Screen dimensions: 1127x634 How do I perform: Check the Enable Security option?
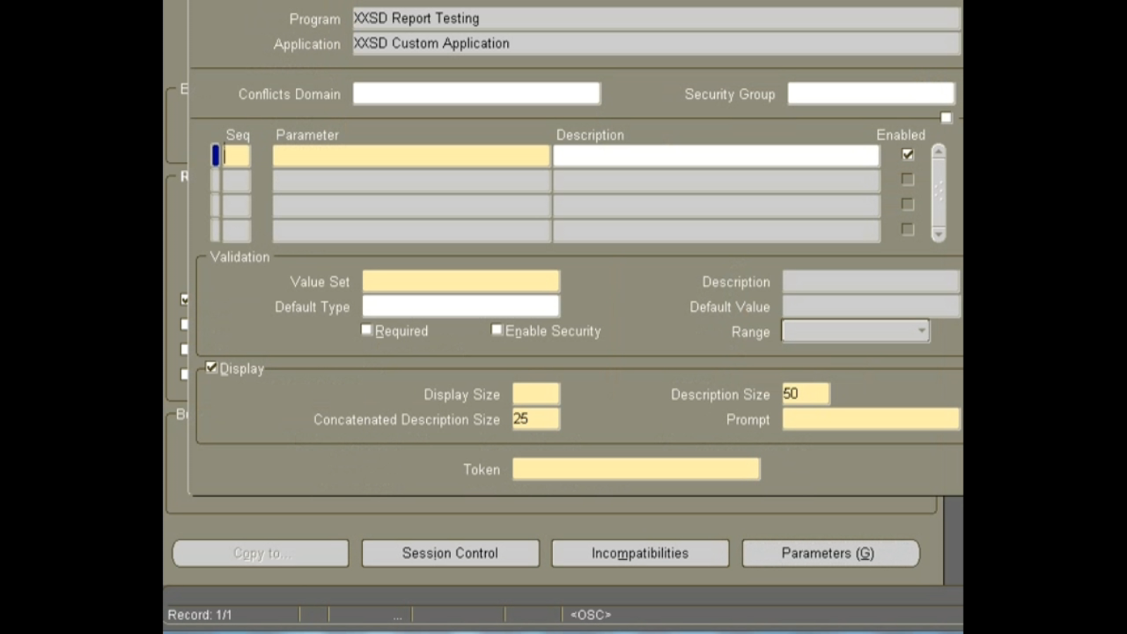[497, 329]
